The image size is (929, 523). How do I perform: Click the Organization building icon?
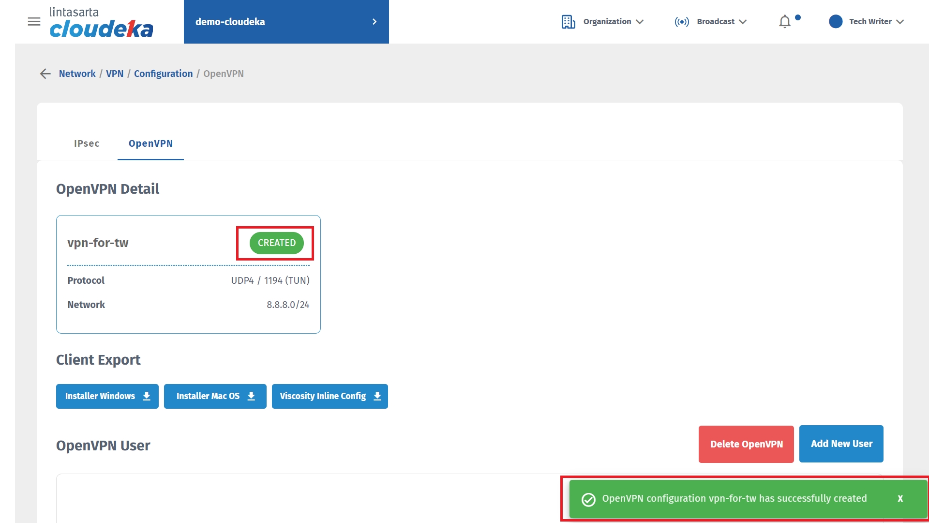[568, 22]
